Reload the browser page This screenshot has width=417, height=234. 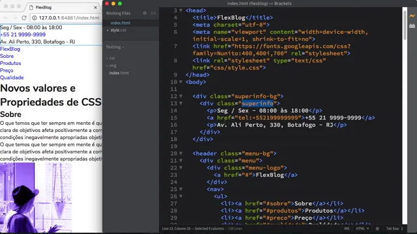24,18
